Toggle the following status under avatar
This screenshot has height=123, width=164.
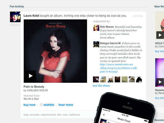click(x=15, y=25)
